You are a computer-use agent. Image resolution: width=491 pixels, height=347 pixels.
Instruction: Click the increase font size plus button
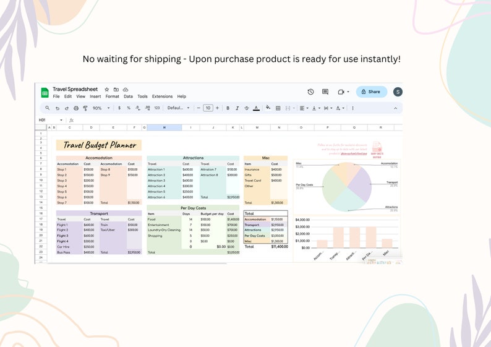tap(218, 108)
